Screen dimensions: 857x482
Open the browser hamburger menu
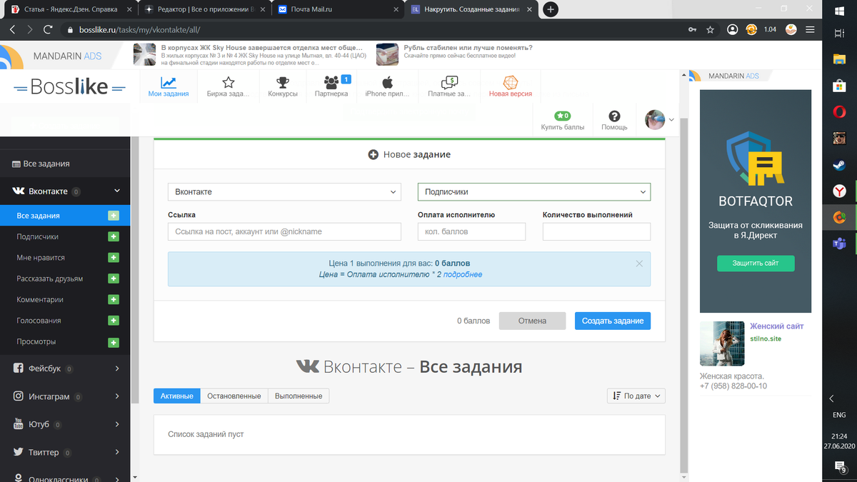809,30
